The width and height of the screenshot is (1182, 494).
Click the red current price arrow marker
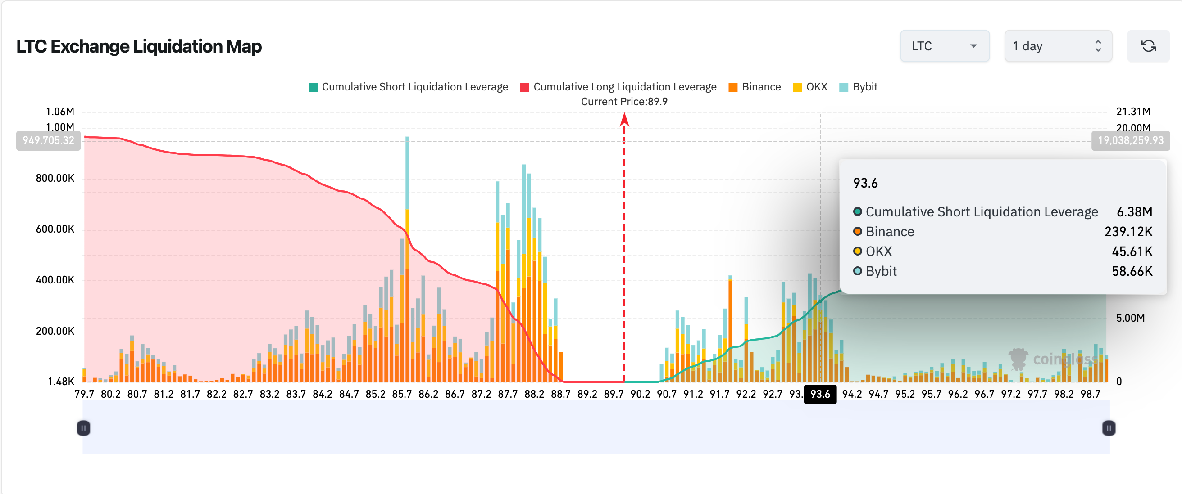[624, 120]
